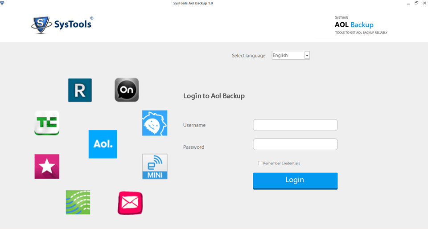Image resolution: width=428 pixels, height=229 pixels.
Task: Click the 'Login to Aol Backup' heading
Action: 214,96
